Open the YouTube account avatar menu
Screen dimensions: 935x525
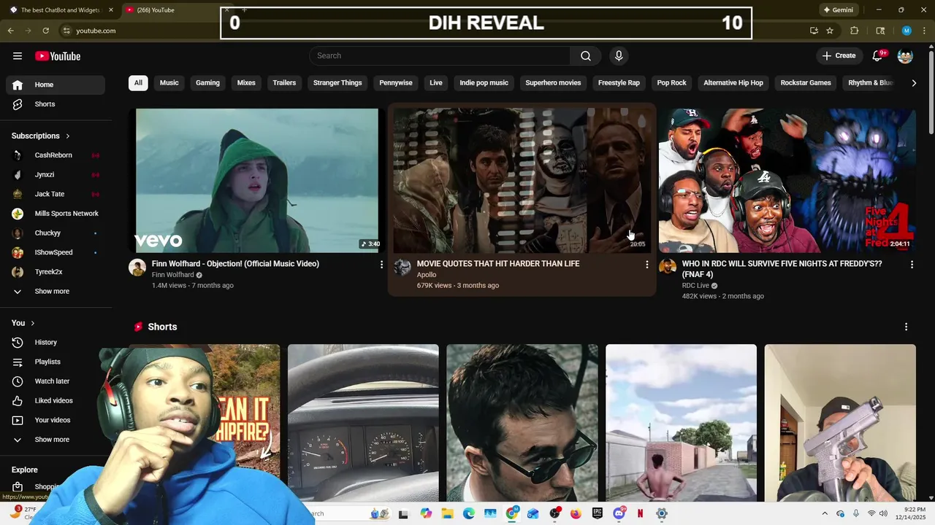pos(905,56)
